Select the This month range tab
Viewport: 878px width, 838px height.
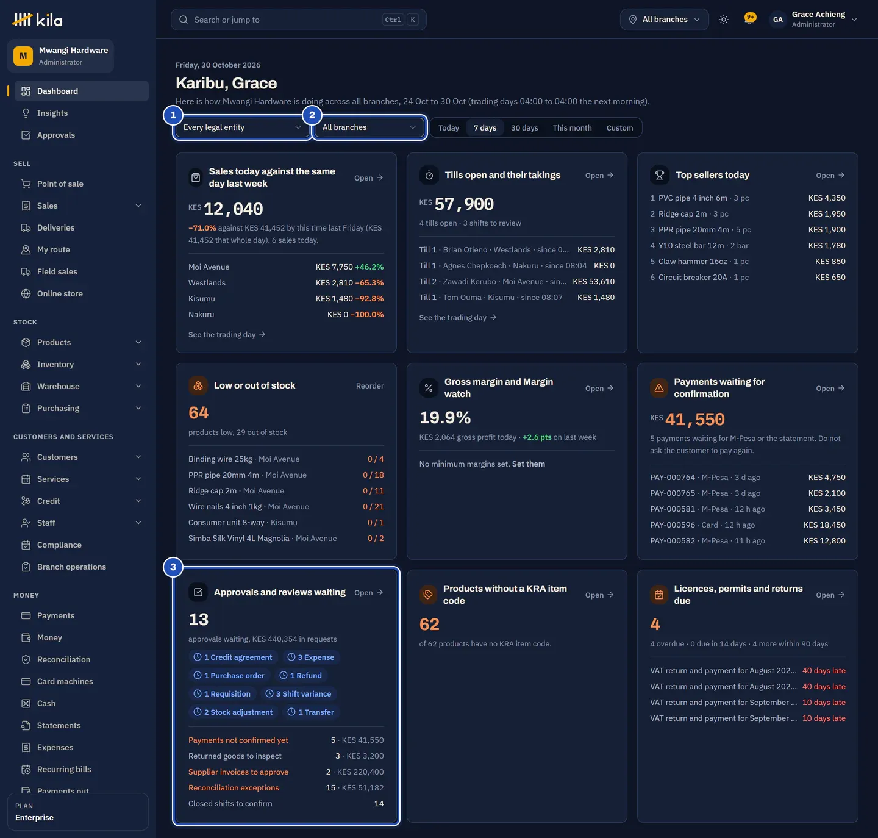(x=573, y=128)
